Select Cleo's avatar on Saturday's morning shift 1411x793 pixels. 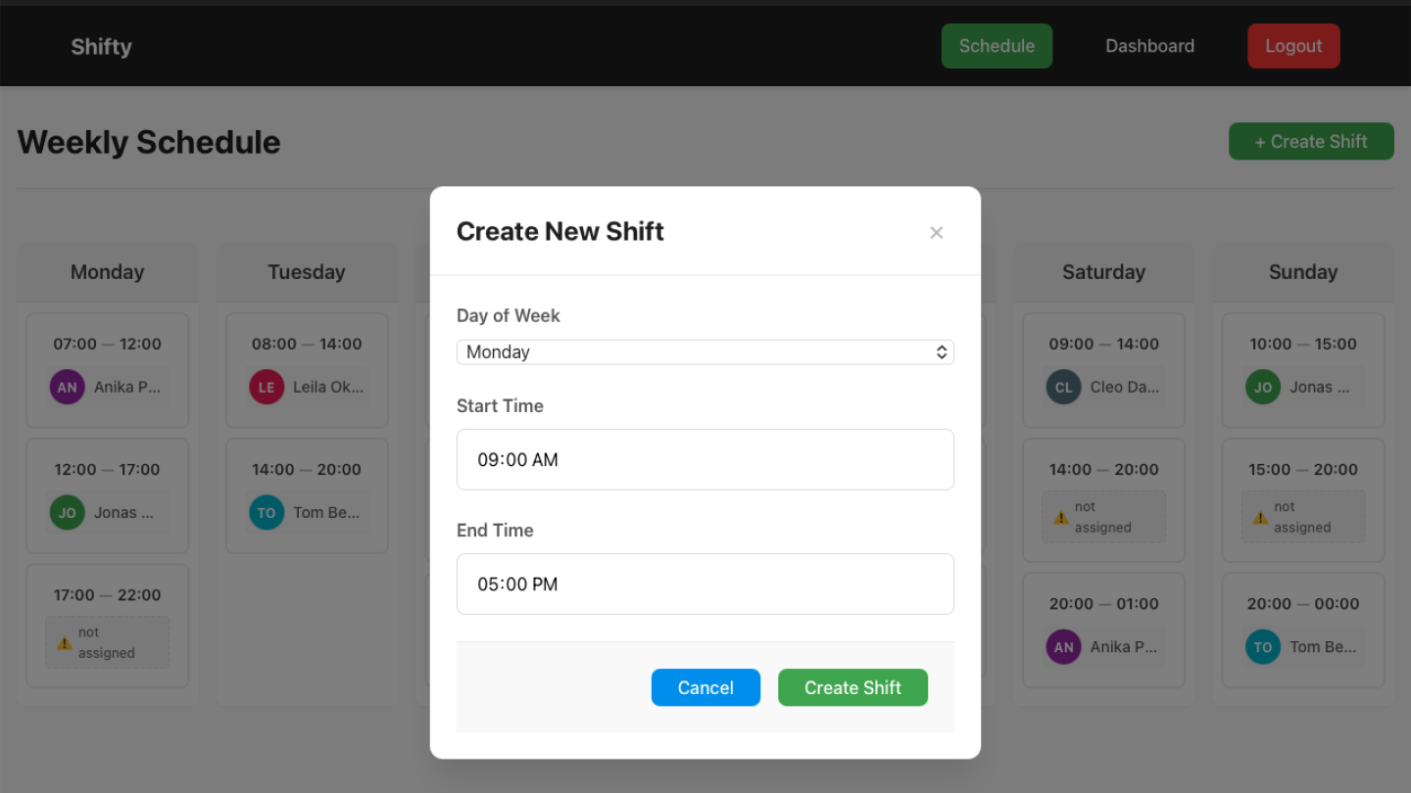tap(1063, 387)
